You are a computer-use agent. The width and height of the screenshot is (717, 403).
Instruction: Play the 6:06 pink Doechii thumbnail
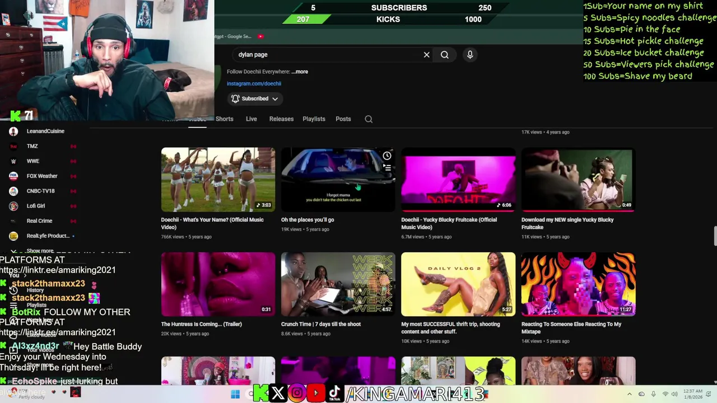pos(458,180)
